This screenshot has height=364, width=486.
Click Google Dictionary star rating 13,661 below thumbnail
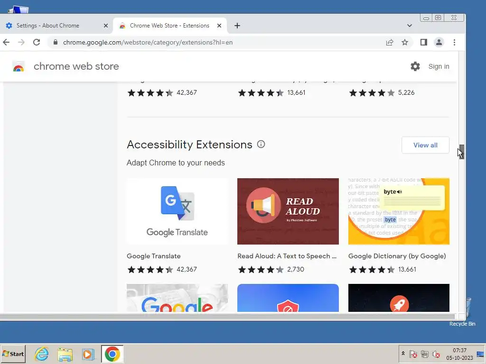click(x=383, y=269)
